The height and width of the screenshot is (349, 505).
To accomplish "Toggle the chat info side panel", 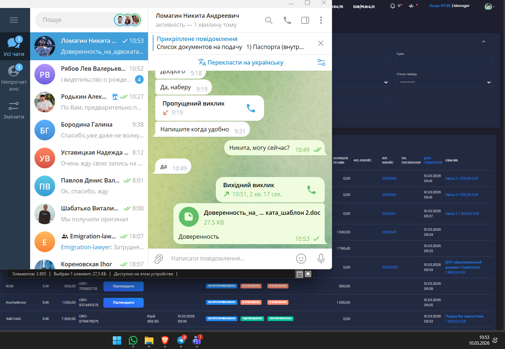I will coord(305,20).
